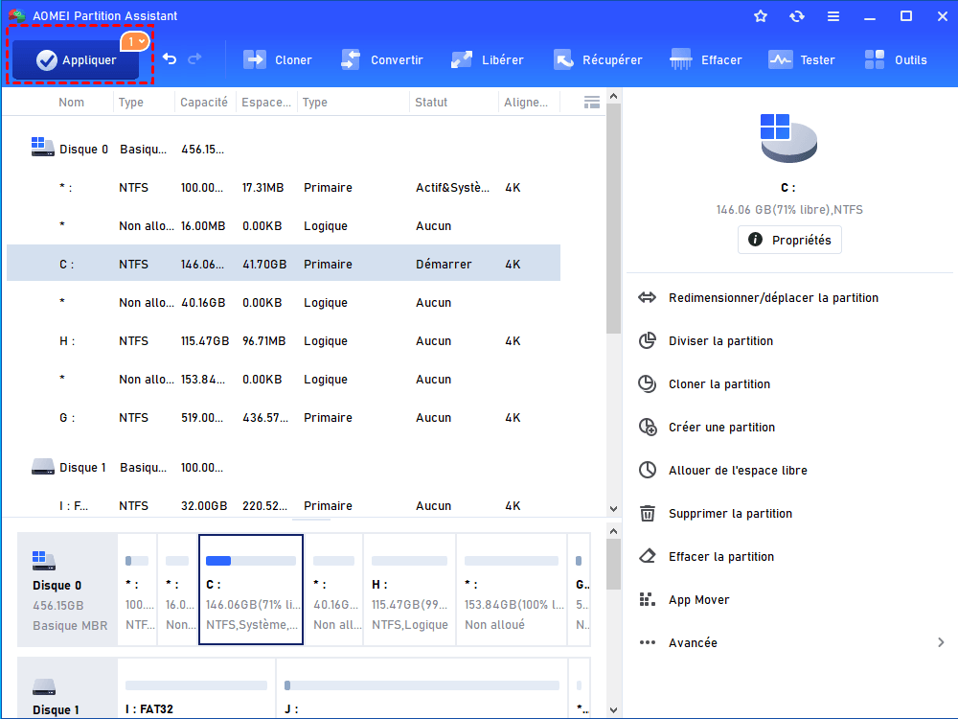Click the star favorite icon in title bar
Screen dimensions: 958x719
[761, 16]
